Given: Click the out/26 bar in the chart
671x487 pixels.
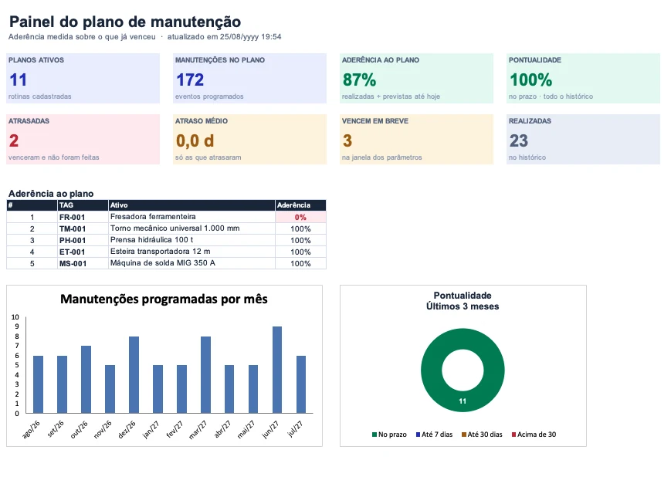Looking at the screenshot, I should tap(86, 380).
